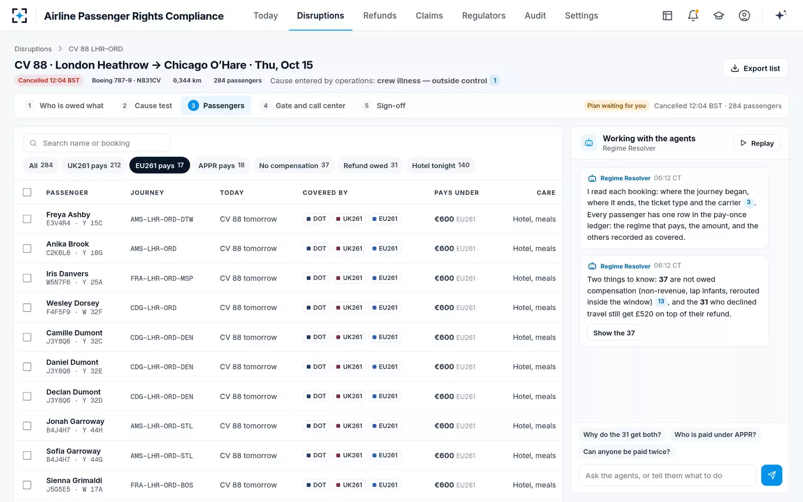This screenshot has height=502, width=803.
Task: Go to step 2 Cause test
Action: tap(147, 105)
